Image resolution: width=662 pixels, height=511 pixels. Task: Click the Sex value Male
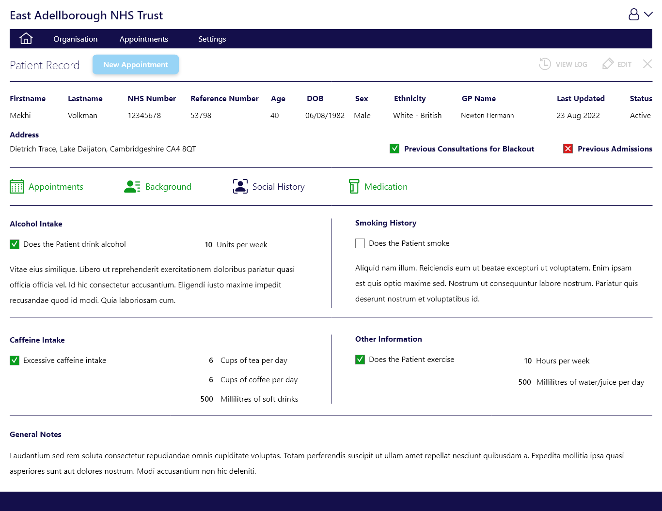coord(362,116)
